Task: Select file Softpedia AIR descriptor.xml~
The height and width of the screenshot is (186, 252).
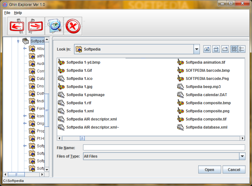Action: [88, 127]
